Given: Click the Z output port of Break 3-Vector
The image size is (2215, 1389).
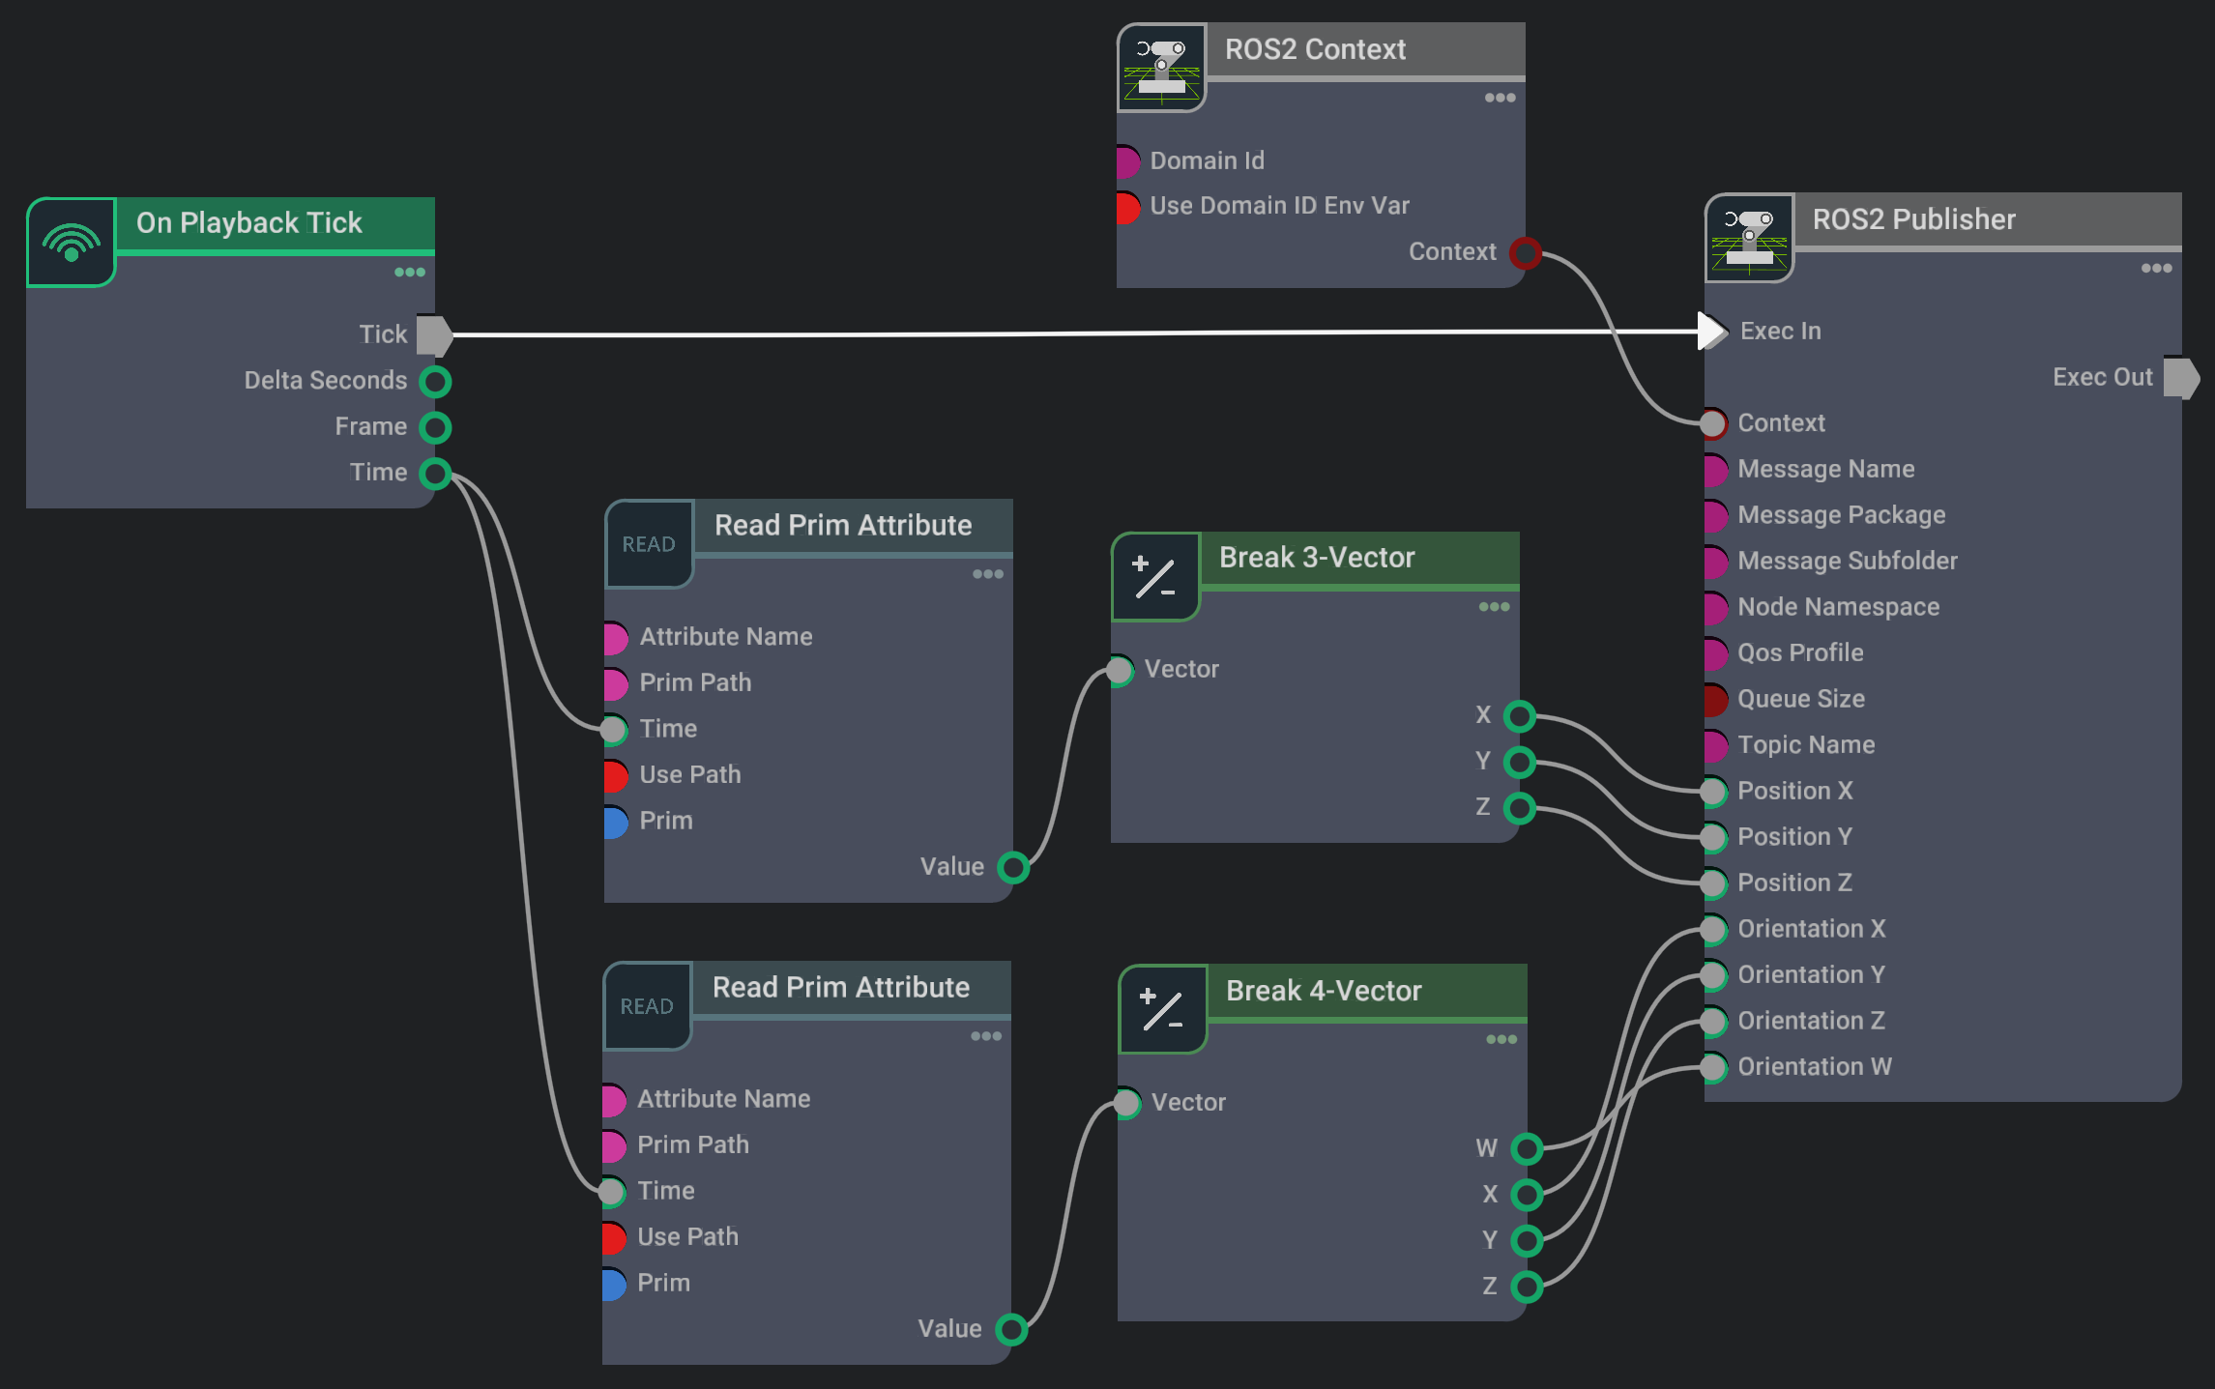Looking at the screenshot, I should (1520, 808).
